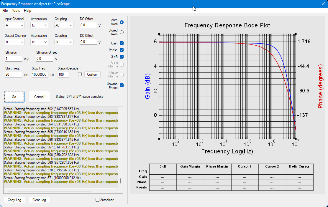Enable the Autoclear checkbox
The height and width of the screenshot is (207, 328).
point(97,200)
